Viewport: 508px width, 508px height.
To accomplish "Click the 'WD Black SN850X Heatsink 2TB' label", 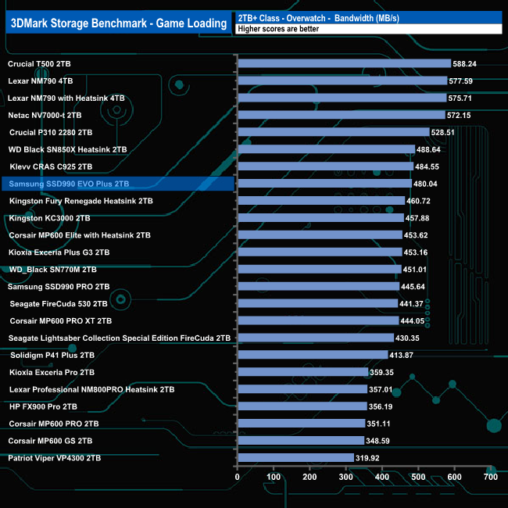I will [67, 150].
